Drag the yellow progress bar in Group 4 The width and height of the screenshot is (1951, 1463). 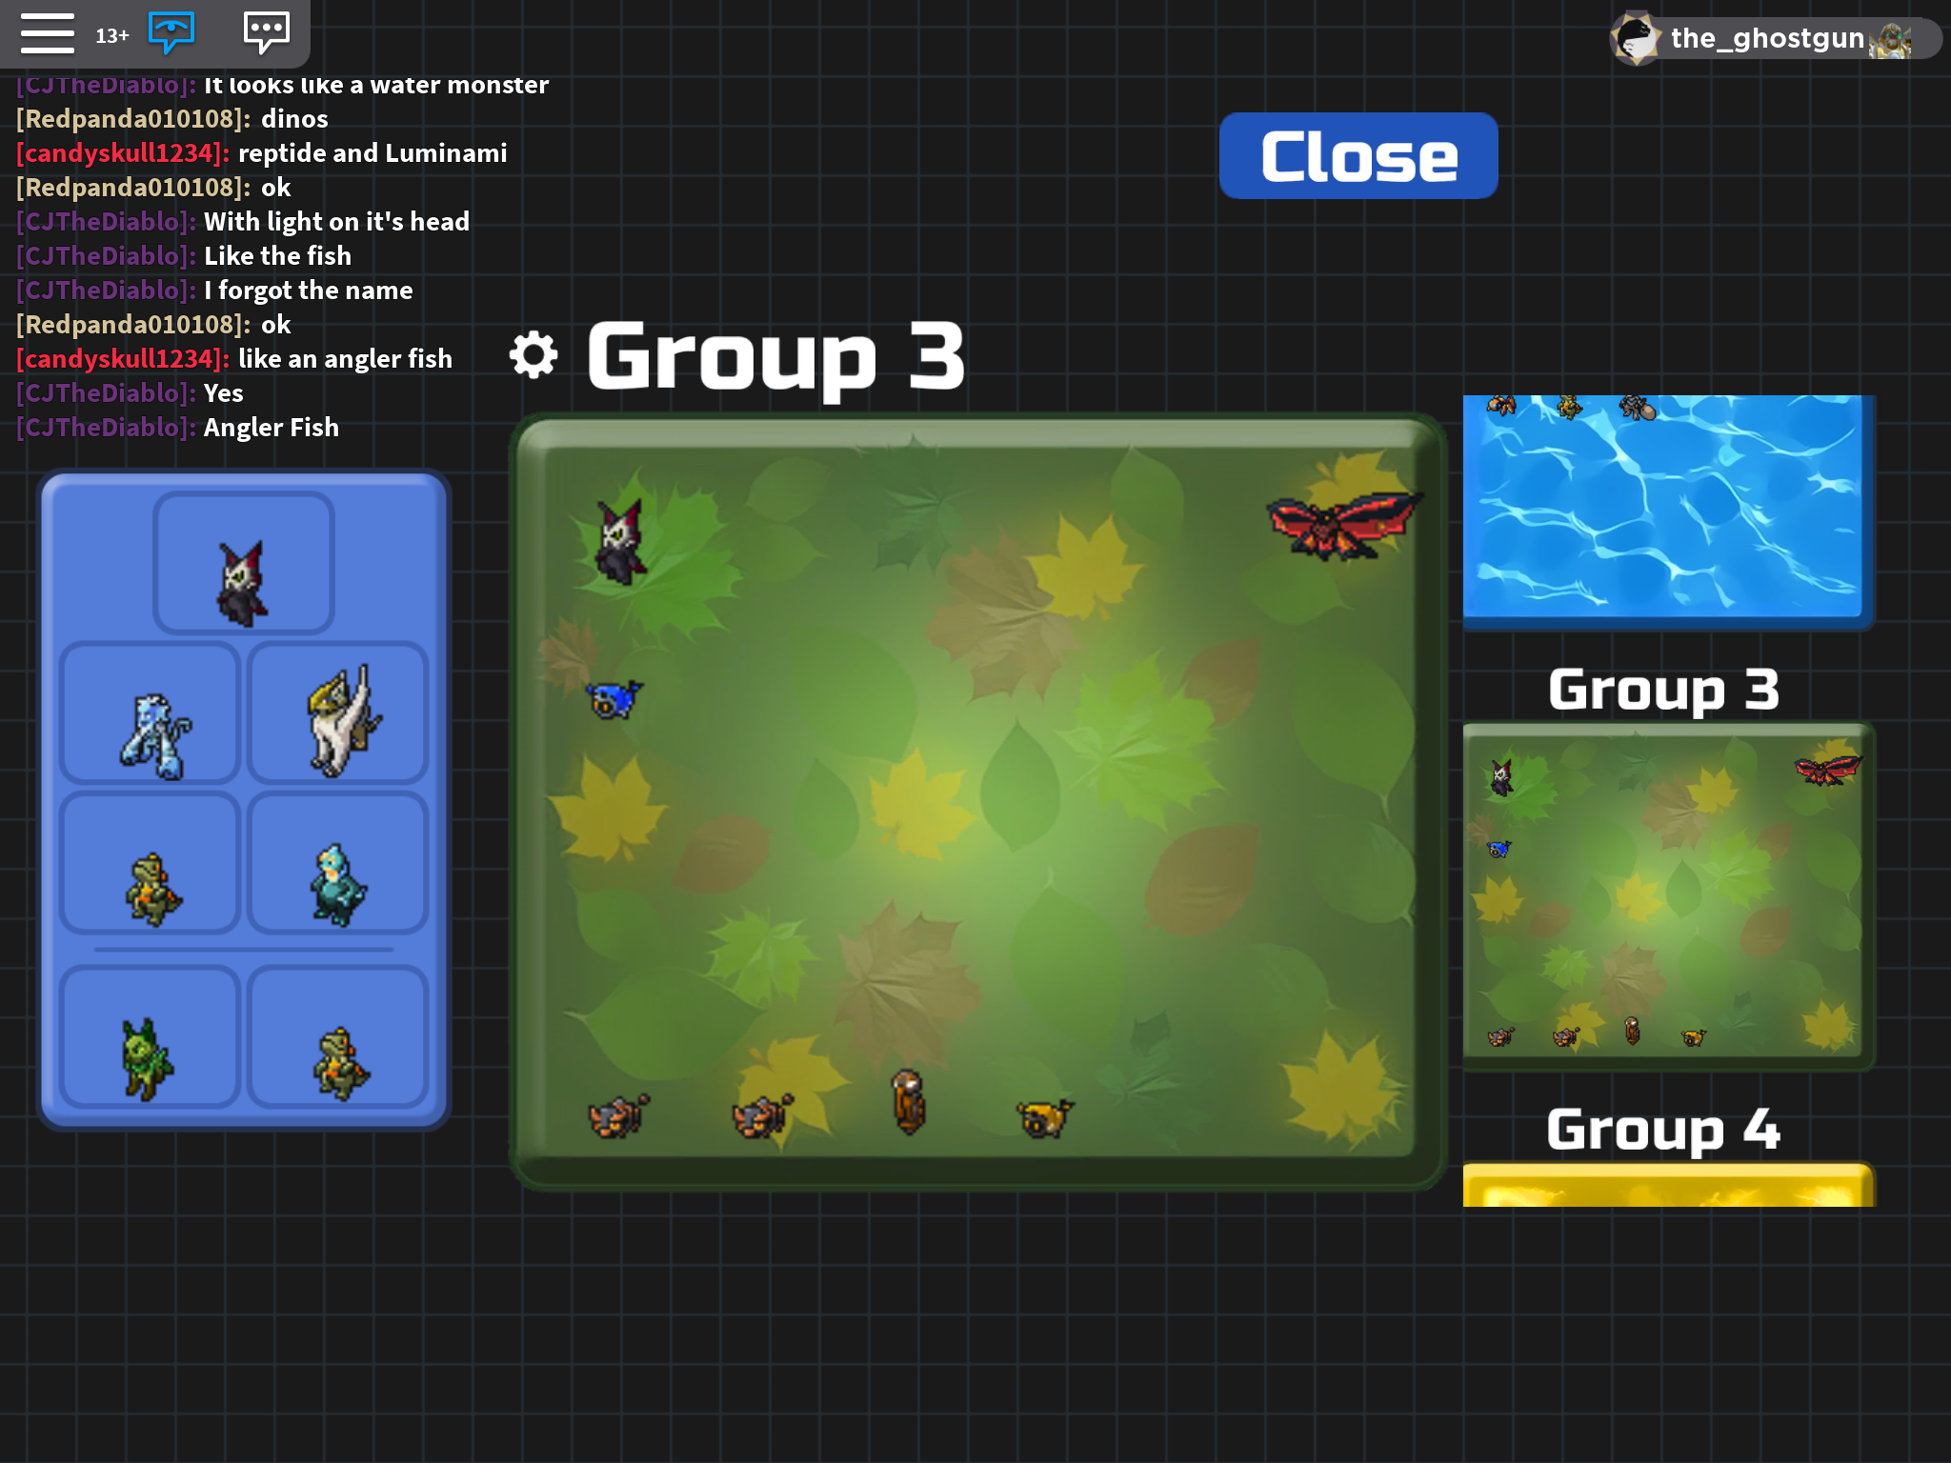coord(1668,1190)
